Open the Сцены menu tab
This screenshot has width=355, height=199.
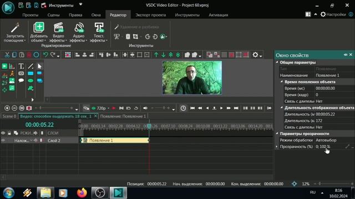(53, 15)
